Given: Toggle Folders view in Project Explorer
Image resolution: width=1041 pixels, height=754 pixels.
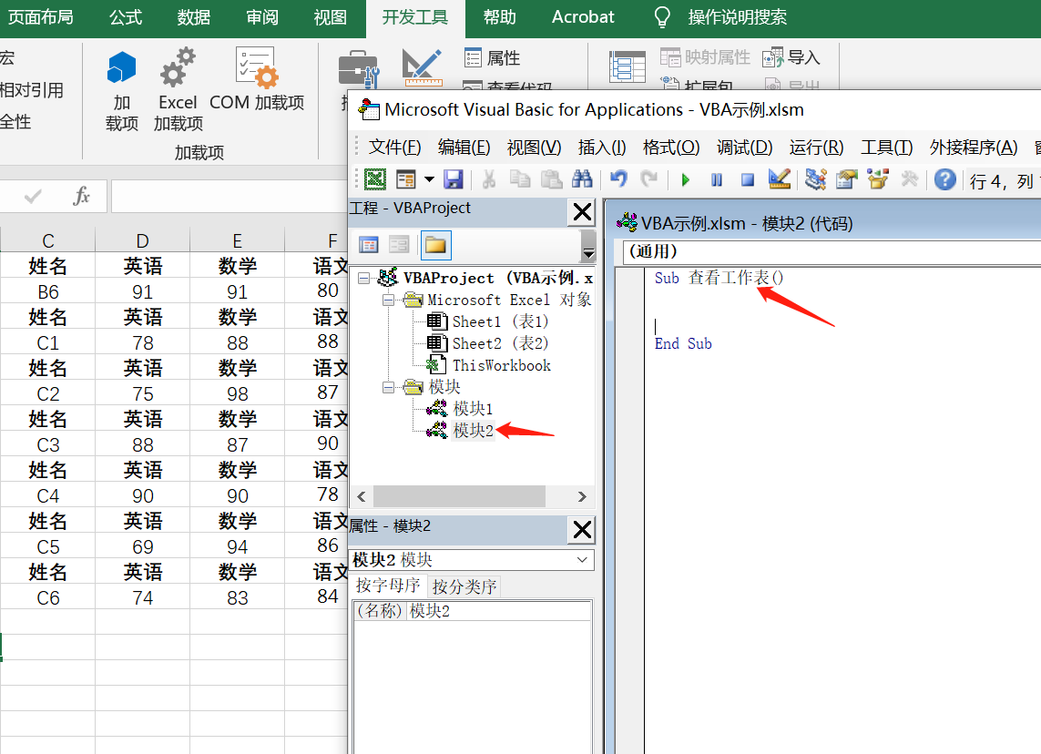Looking at the screenshot, I should click(x=435, y=244).
